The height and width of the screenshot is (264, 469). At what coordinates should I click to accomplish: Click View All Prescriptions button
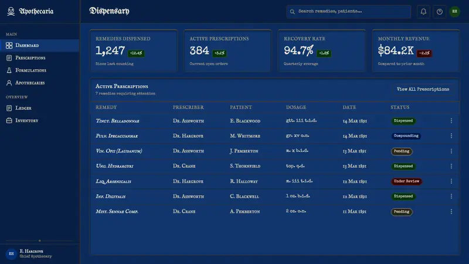click(x=423, y=89)
